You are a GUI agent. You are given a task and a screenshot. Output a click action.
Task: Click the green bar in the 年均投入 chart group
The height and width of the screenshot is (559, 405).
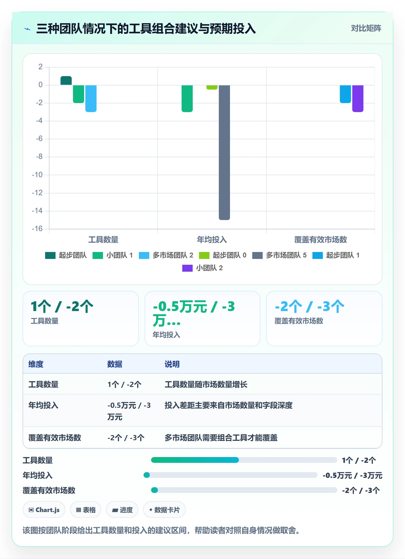[x=187, y=98]
